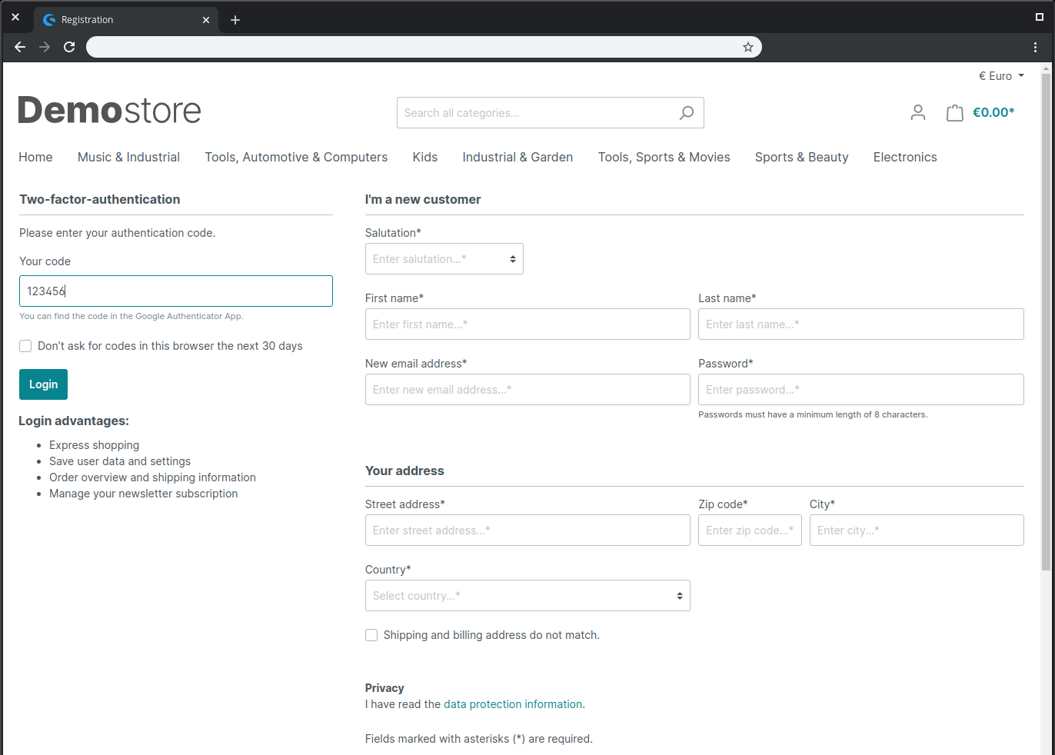This screenshot has height=755, width=1055.
Task: Open the browser three-dot menu
Action: click(x=1035, y=47)
